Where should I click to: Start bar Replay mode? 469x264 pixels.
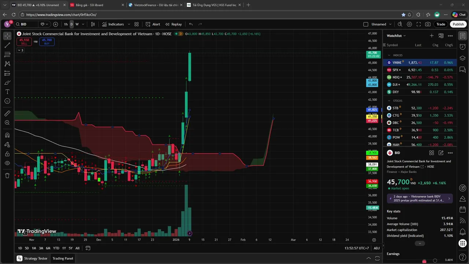tap(173, 24)
